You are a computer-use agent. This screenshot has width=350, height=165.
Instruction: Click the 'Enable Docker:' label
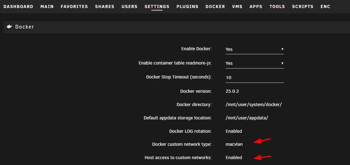coord(196,49)
